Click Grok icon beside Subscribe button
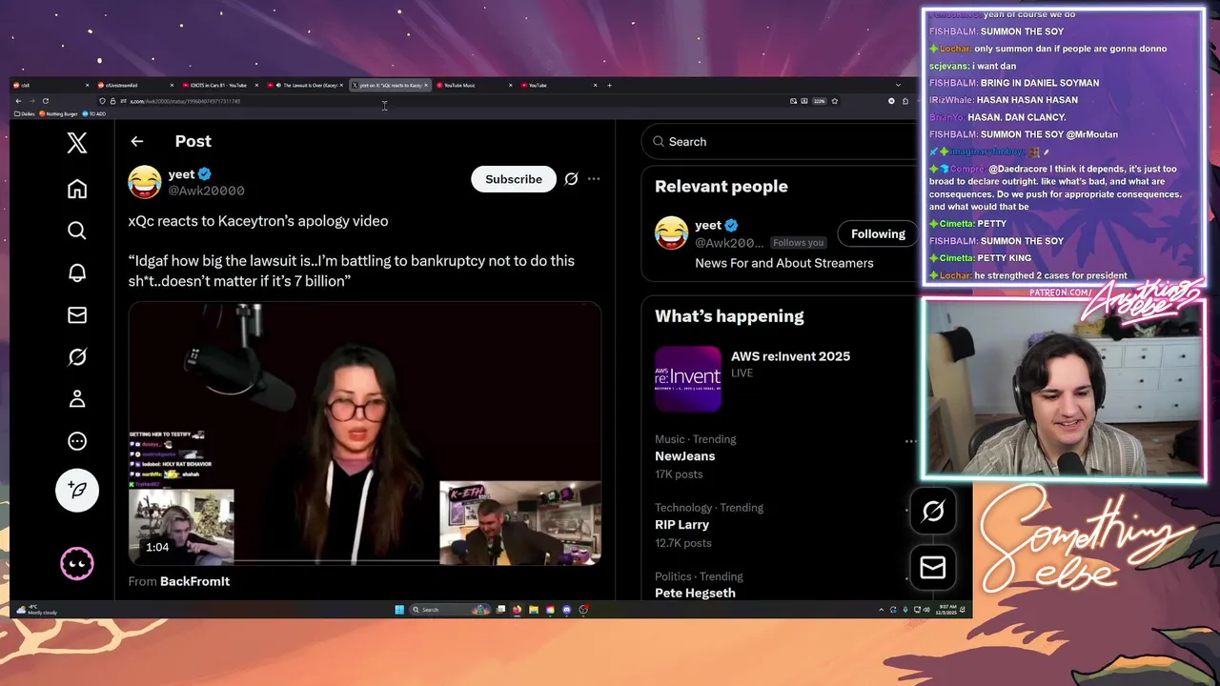Viewport: 1220px width, 686px height. tap(571, 179)
